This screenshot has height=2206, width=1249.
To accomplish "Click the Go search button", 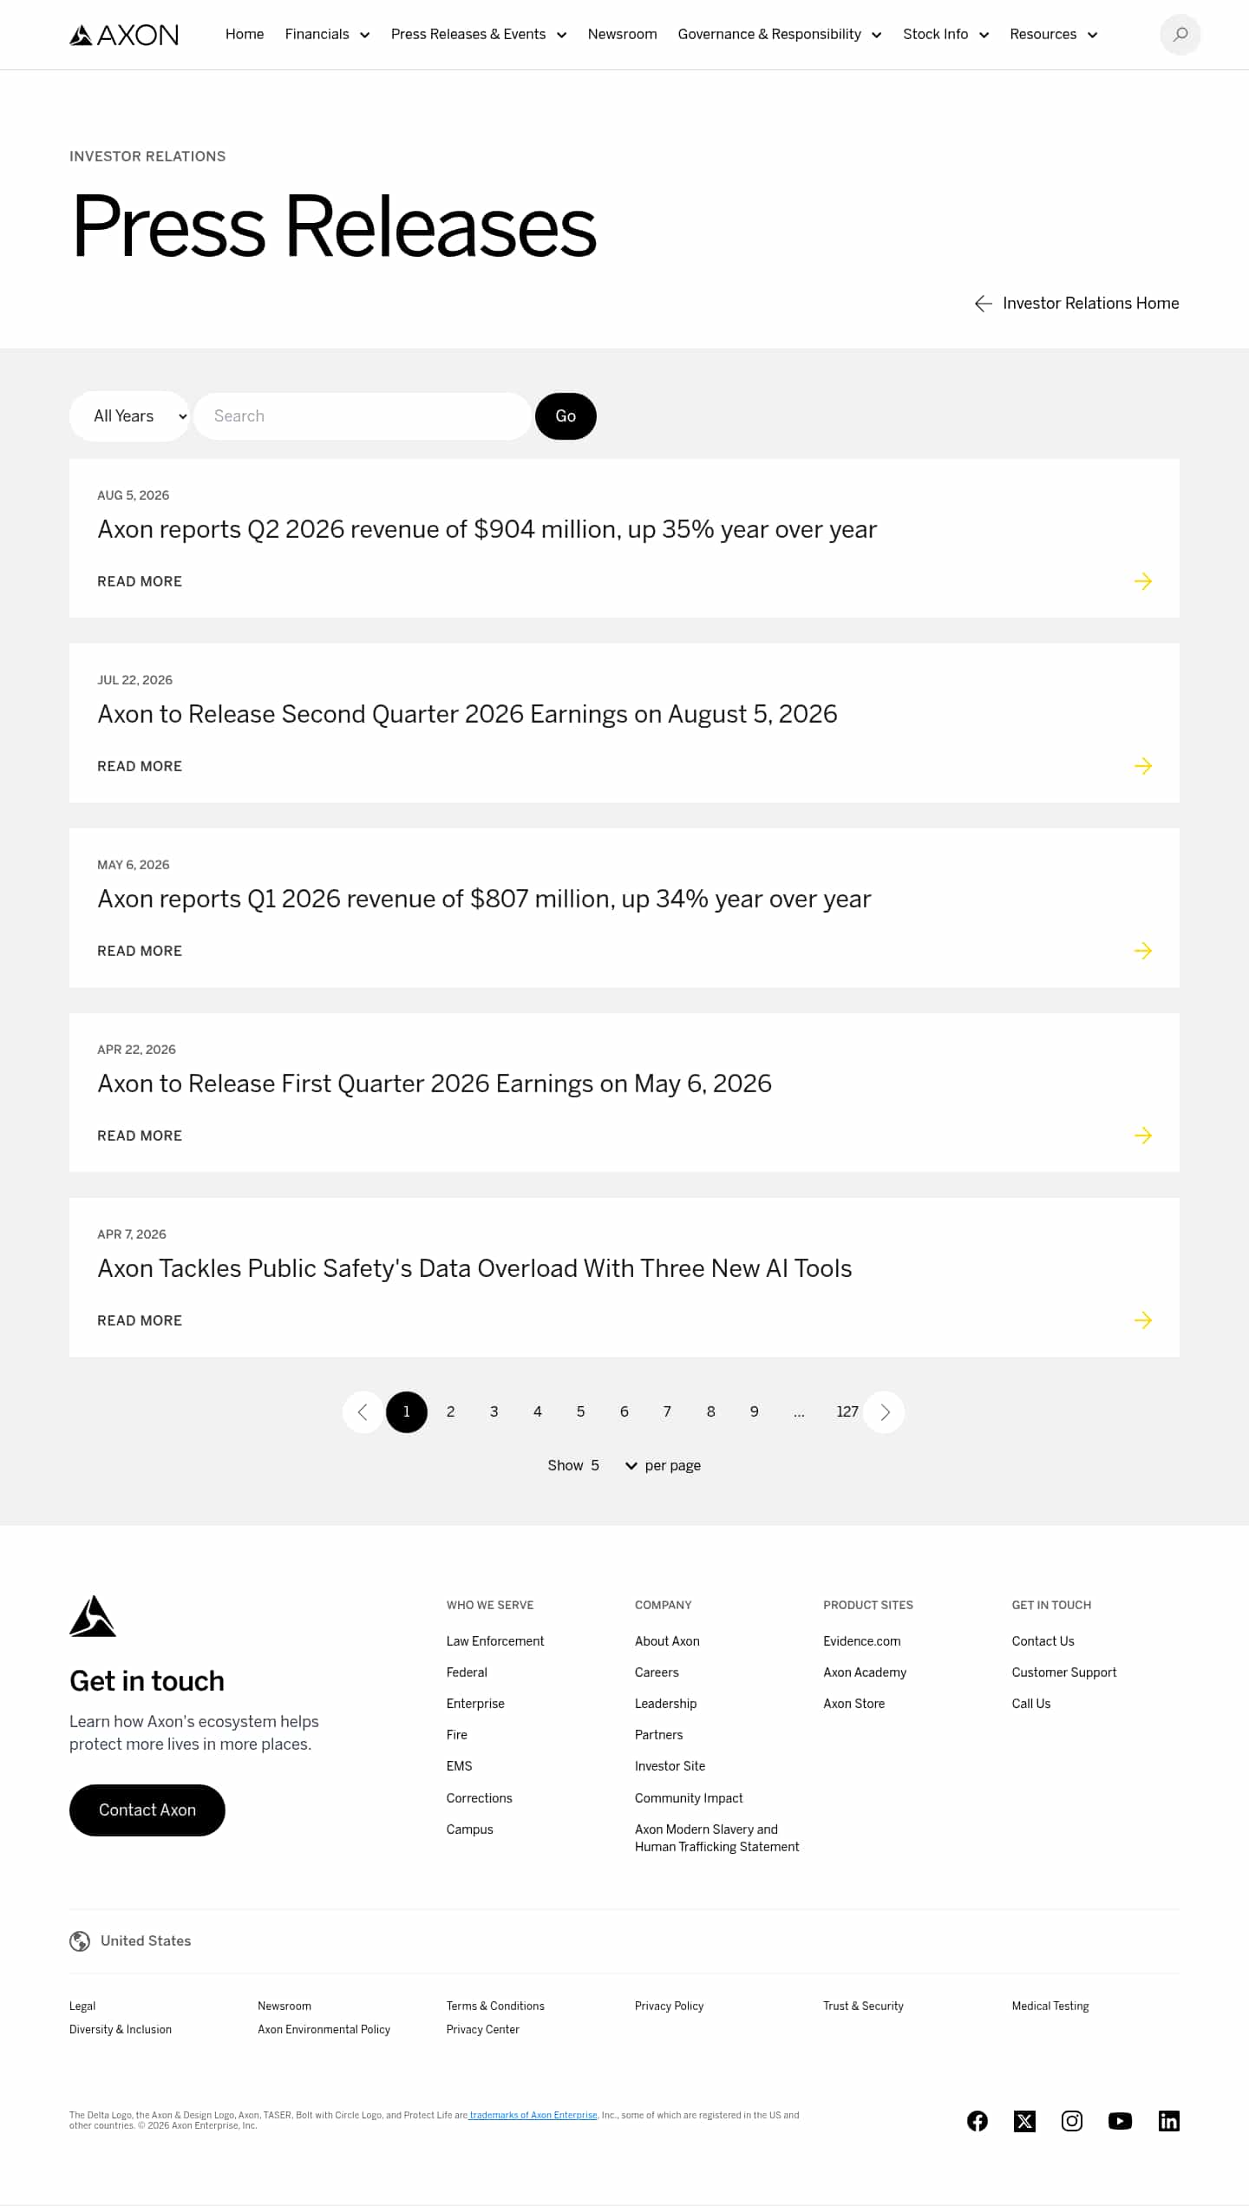I will tap(566, 416).
